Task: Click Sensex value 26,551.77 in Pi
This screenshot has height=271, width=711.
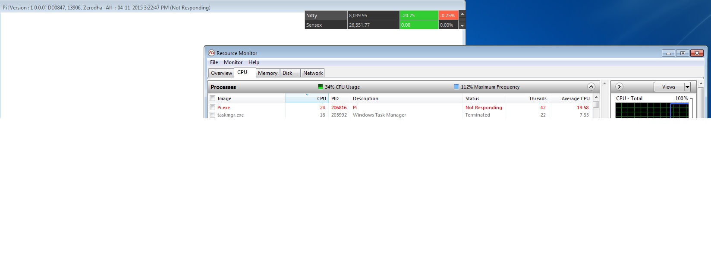Action: [359, 25]
